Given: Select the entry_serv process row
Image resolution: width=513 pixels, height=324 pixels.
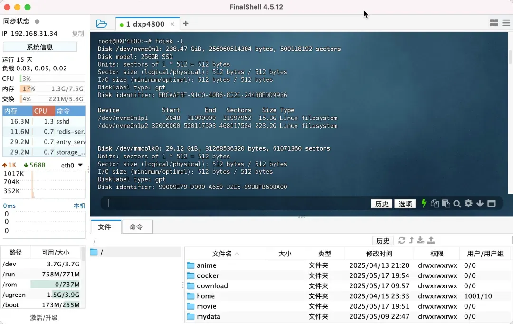Looking at the screenshot, I should [x=44, y=142].
